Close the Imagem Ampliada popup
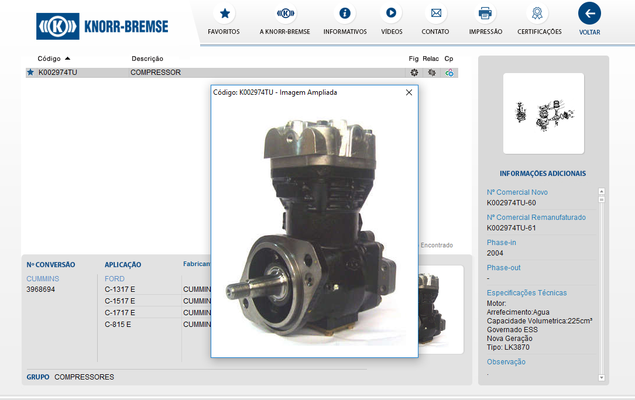The image size is (635, 400). 409,92
